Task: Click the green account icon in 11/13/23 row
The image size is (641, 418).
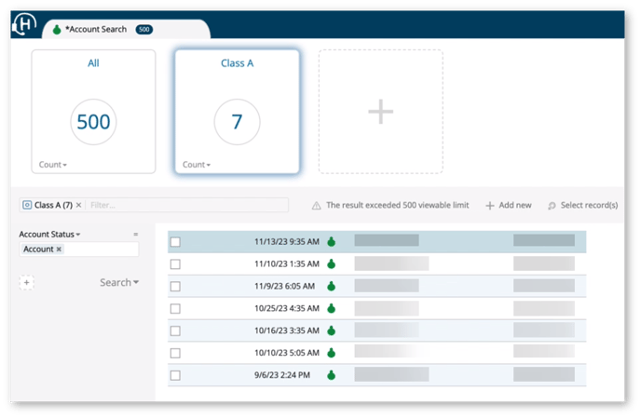Action: pos(331,241)
